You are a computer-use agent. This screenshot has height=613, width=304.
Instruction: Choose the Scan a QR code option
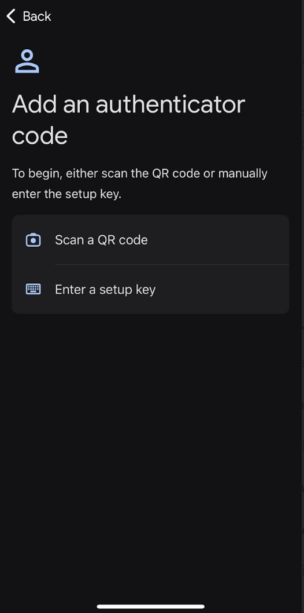150,240
